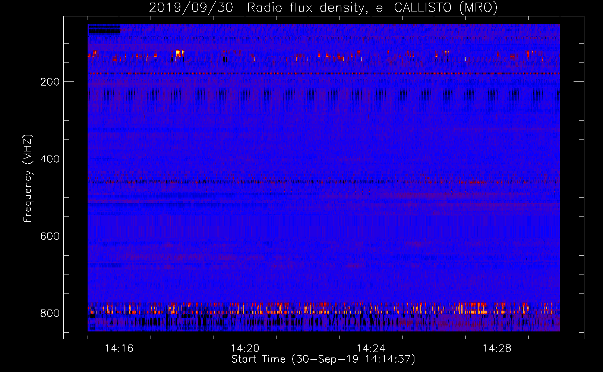The image size is (603, 372).
Task: Click the 14:24 time tick label
Action: tap(371, 348)
